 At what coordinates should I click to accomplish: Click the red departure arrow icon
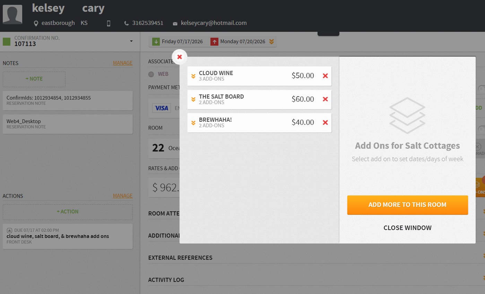214,42
